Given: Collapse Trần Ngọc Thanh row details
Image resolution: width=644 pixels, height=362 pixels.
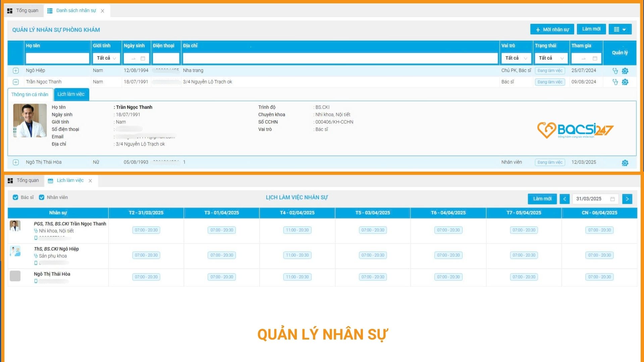Looking at the screenshot, I should pos(16,82).
